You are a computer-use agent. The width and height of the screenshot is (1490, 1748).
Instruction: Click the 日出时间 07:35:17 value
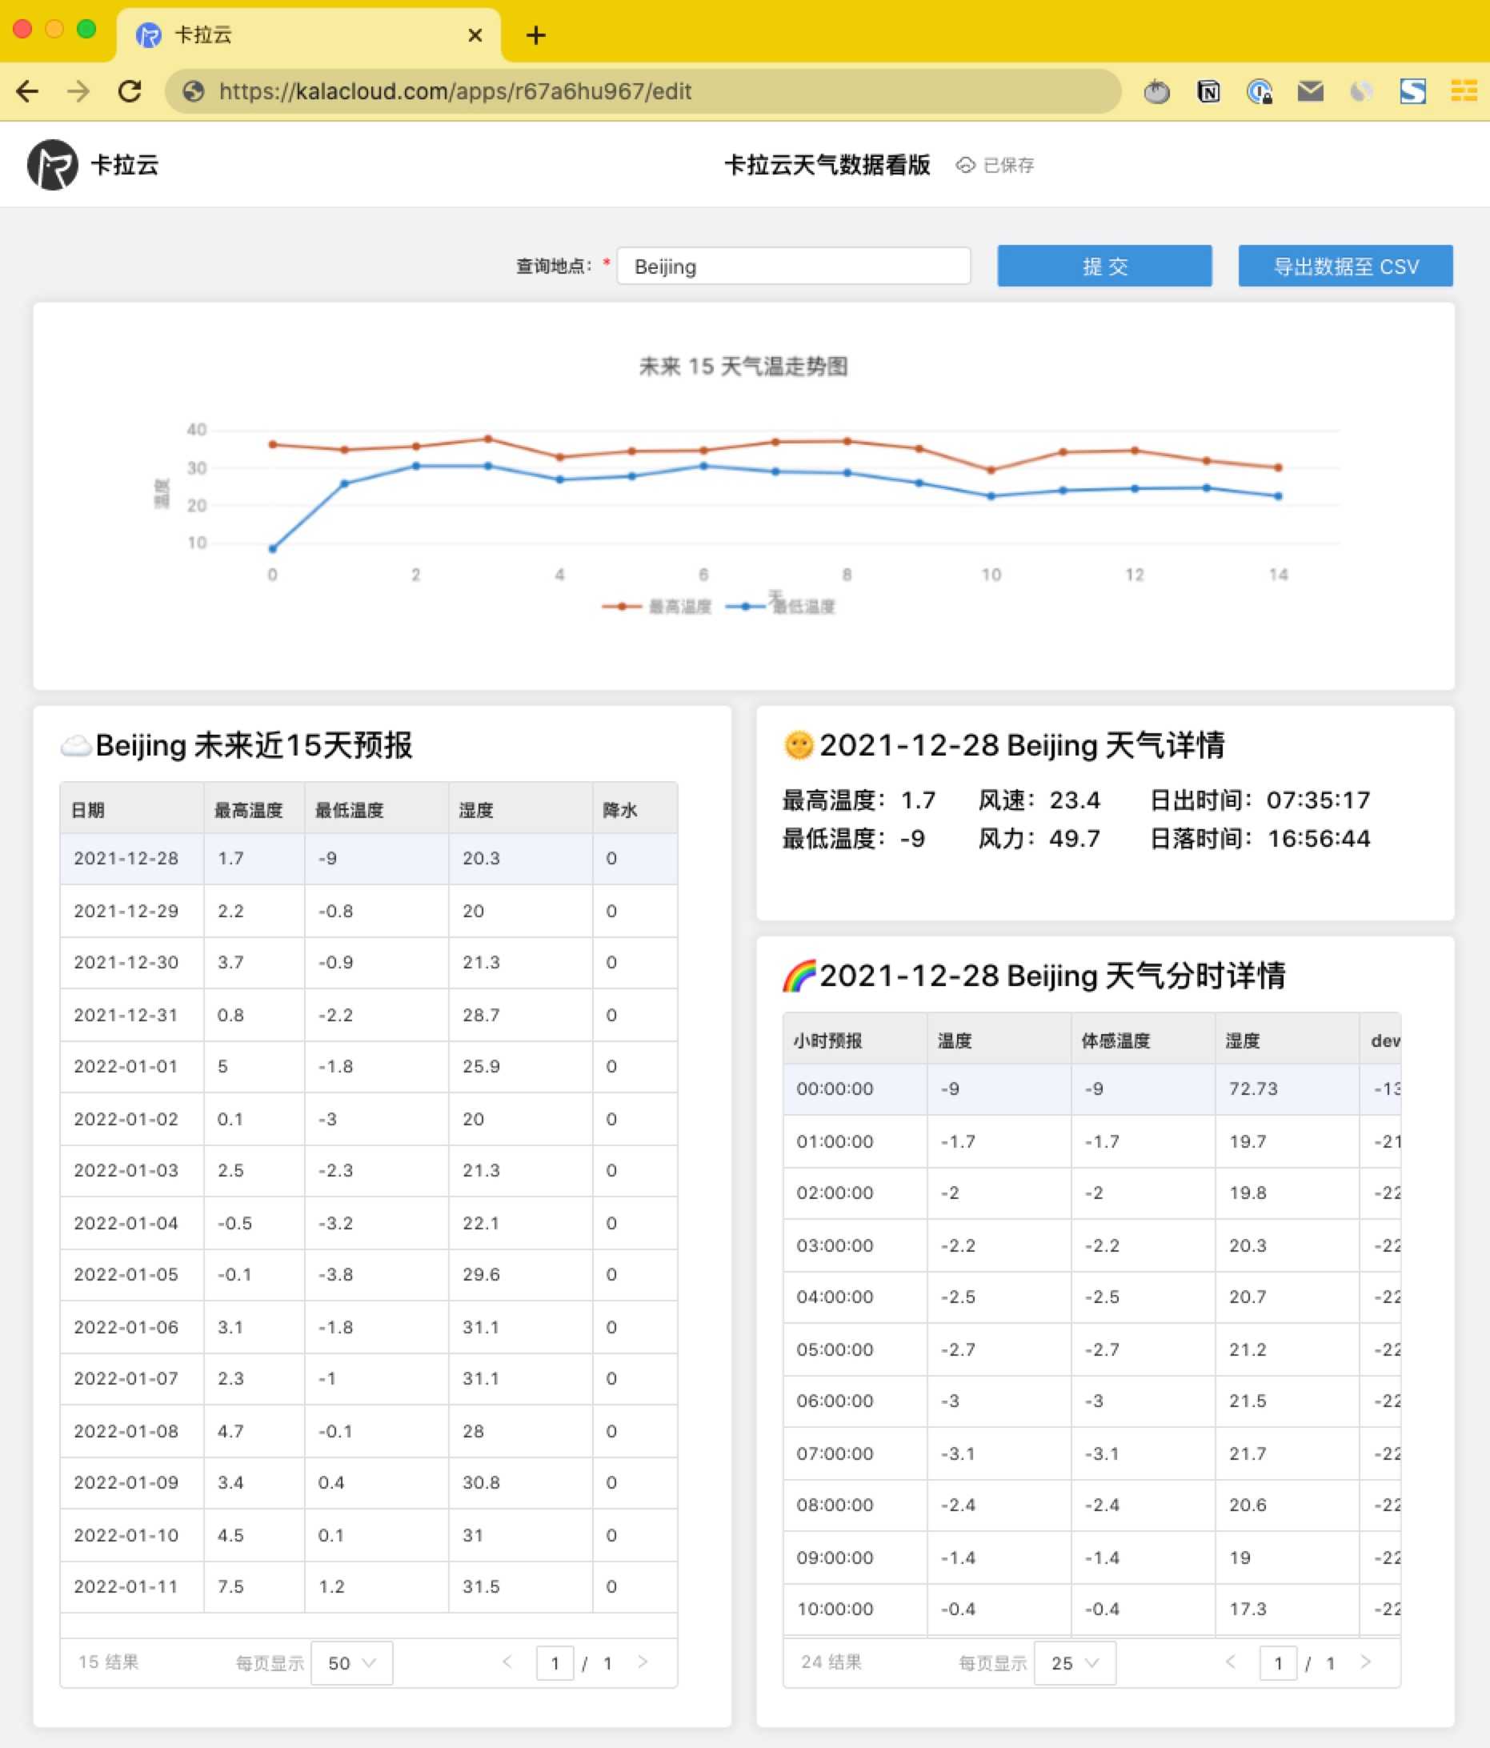(x=1319, y=800)
